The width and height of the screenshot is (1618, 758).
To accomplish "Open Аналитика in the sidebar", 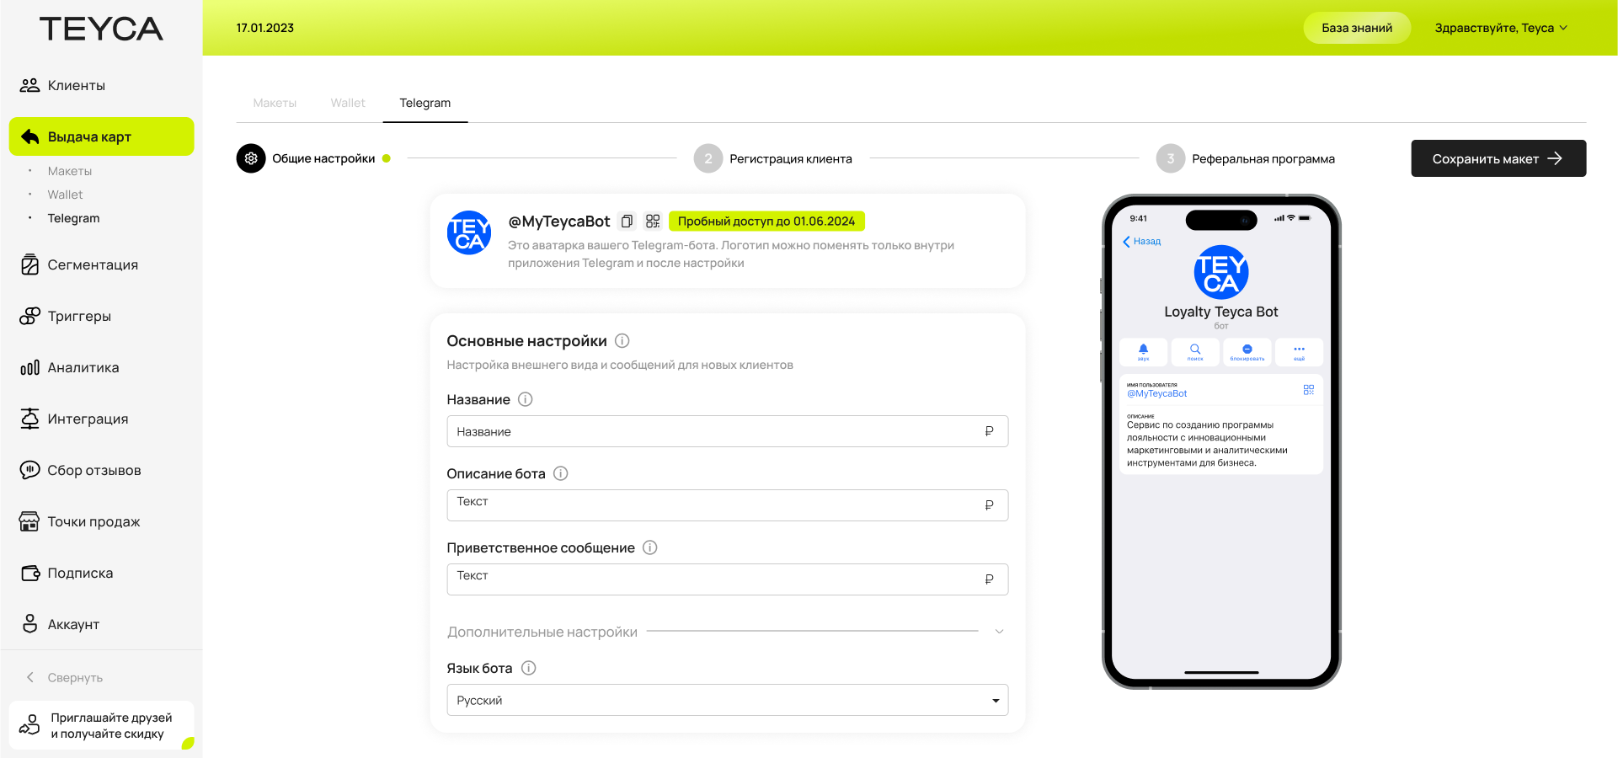I will [83, 367].
